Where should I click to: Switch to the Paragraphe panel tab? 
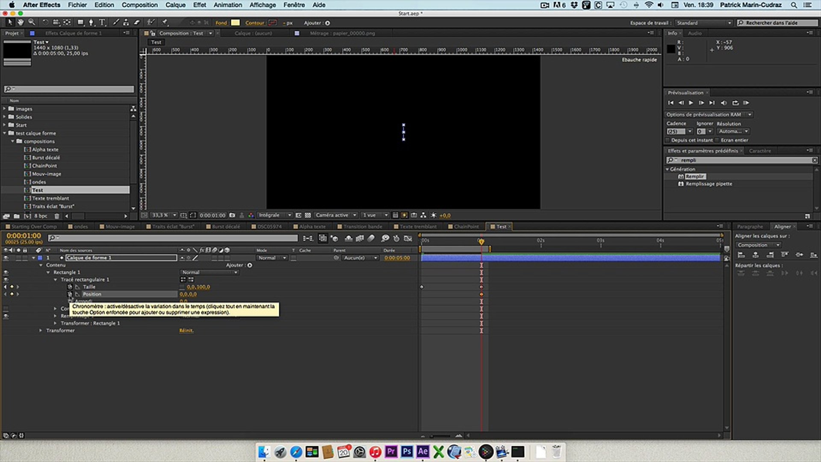point(750,227)
